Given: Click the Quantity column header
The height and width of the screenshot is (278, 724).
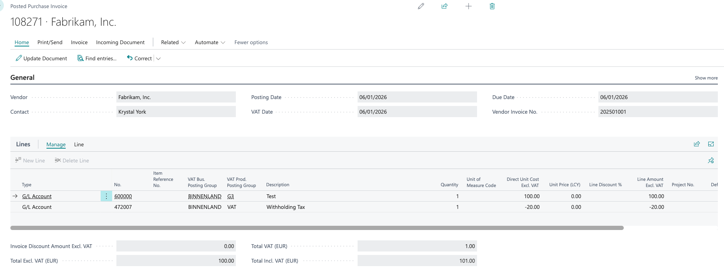Looking at the screenshot, I should [x=449, y=185].
